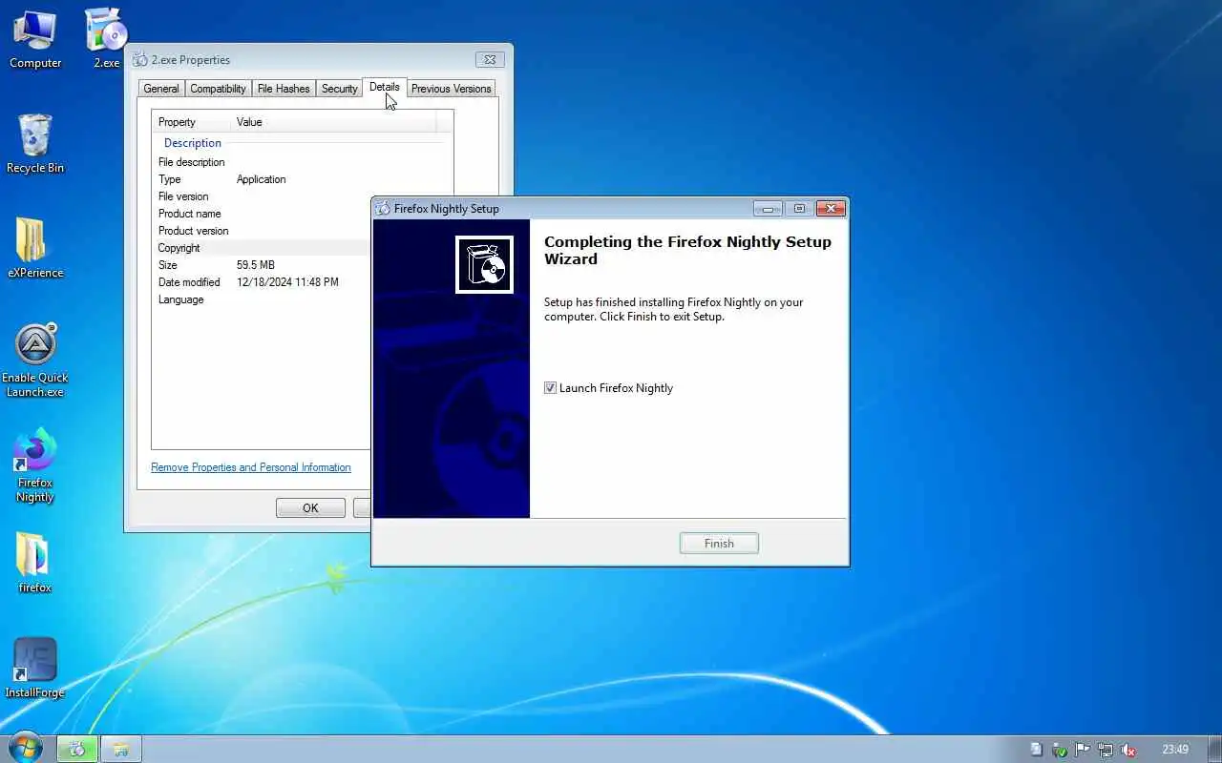Click the Action Center flag tray icon
Screen dimensions: 1222x763
(x=1083, y=750)
